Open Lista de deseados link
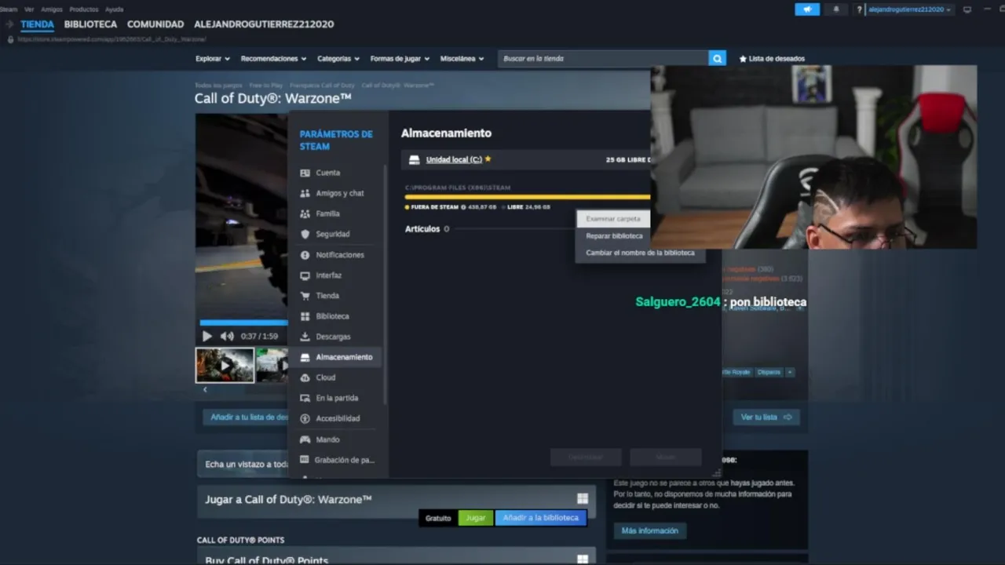This screenshot has width=1005, height=565. click(x=772, y=58)
